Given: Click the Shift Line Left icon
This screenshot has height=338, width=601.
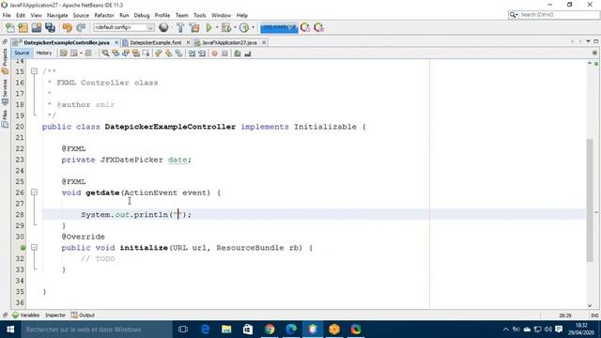Looking at the screenshot, I should coord(192,54).
